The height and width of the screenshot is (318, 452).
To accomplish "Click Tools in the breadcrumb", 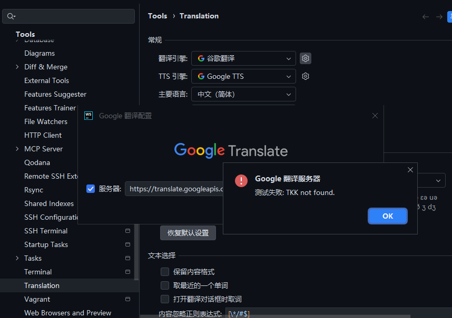I will (158, 16).
